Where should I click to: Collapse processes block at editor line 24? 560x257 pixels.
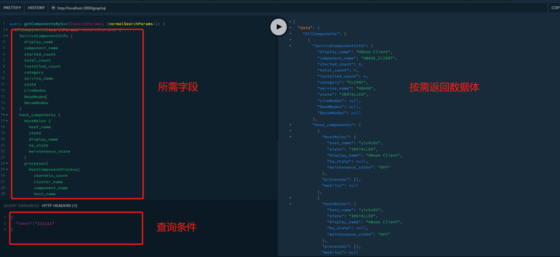(x=7, y=164)
